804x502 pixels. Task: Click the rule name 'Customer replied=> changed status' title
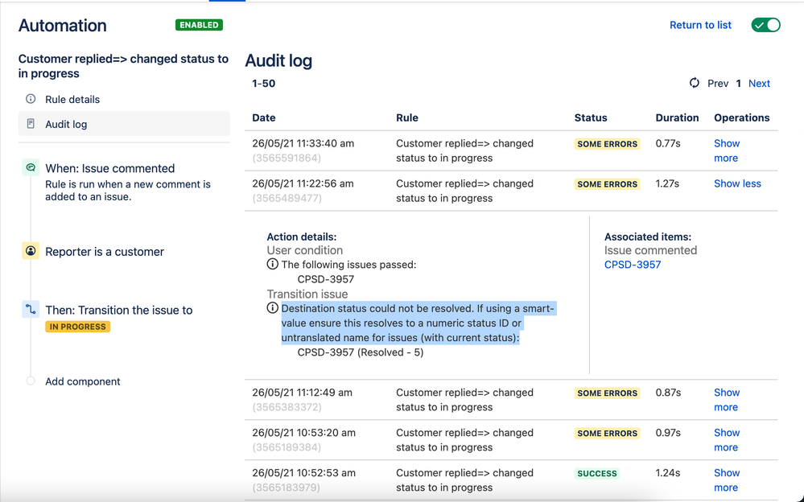(124, 66)
